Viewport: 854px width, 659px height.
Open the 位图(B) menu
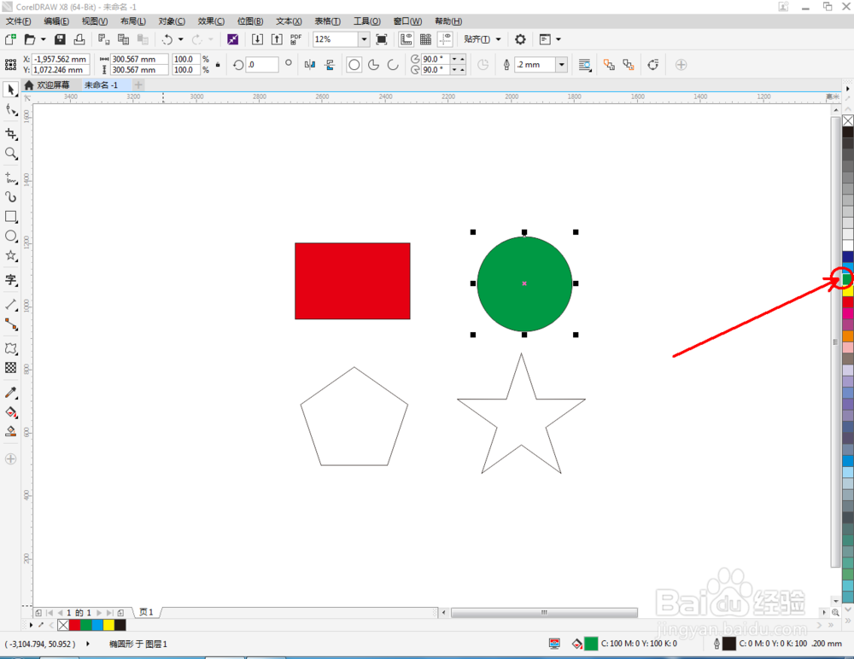250,21
